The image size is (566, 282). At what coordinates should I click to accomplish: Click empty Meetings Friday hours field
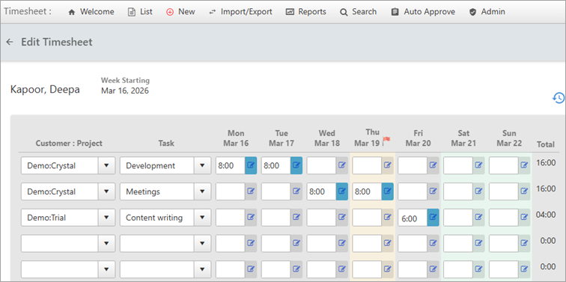point(413,191)
